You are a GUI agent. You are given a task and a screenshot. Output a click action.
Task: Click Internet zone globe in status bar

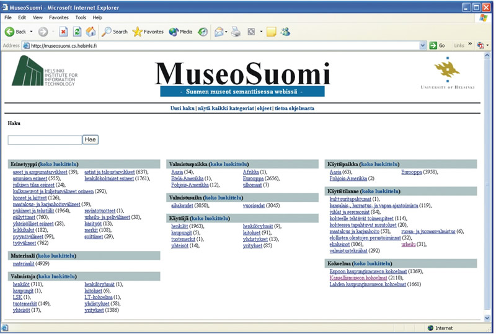tap(430, 328)
